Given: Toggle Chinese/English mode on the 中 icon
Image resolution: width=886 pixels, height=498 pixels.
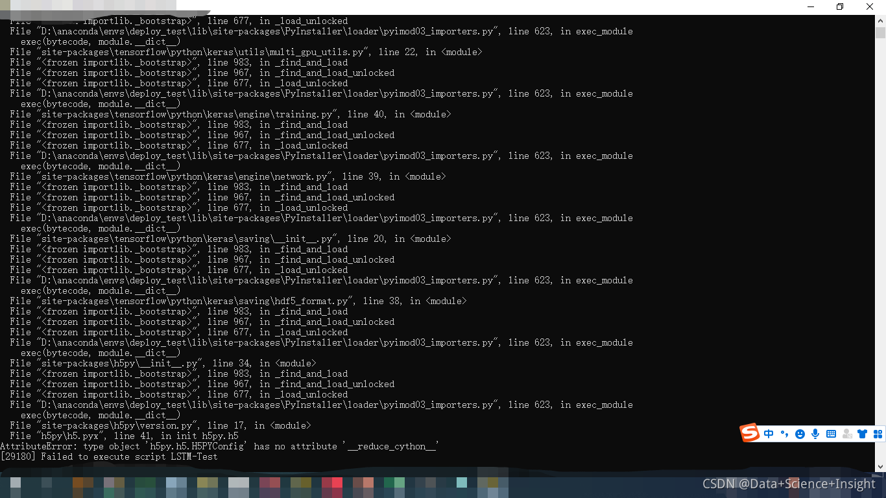Looking at the screenshot, I should tap(769, 433).
